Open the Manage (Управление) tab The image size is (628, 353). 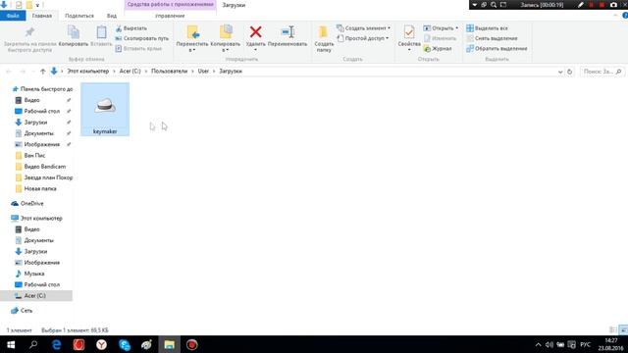tap(170, 16)
